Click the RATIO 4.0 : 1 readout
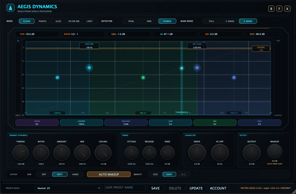 coord(83,34)
